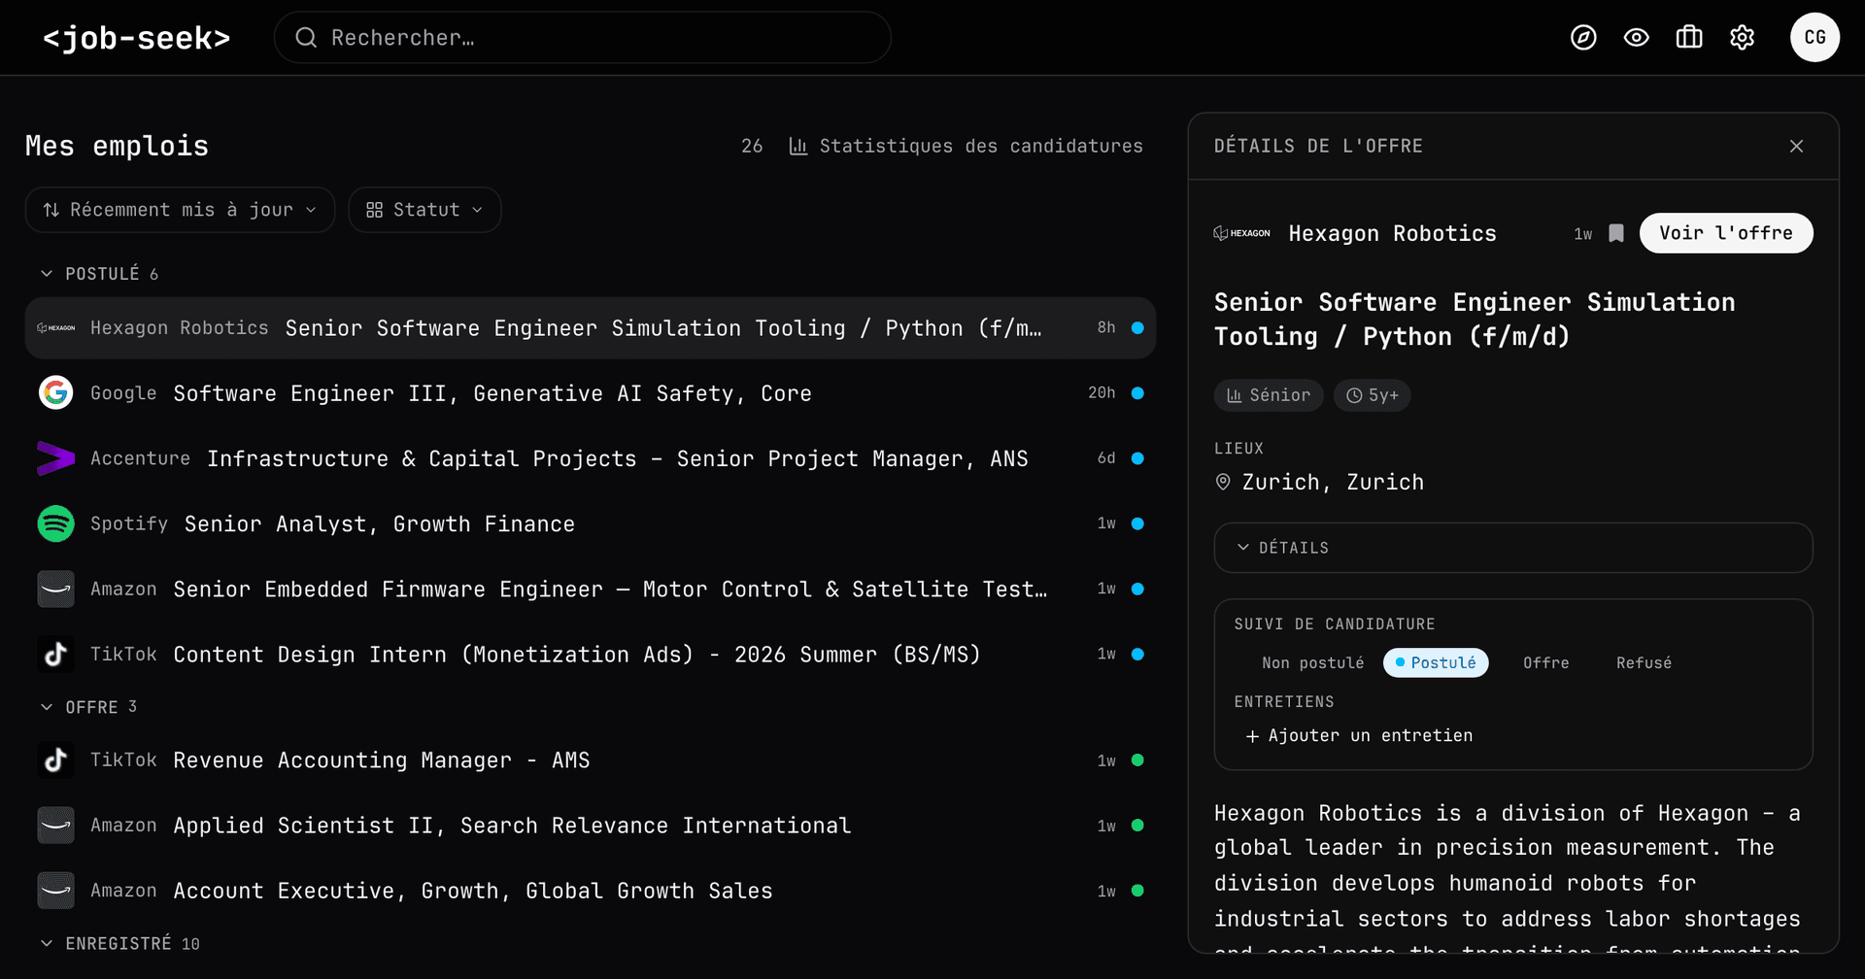Click the Google company logo
Image resolution: width=1865 pixels, height=979 pixels.
coord(56,392)
